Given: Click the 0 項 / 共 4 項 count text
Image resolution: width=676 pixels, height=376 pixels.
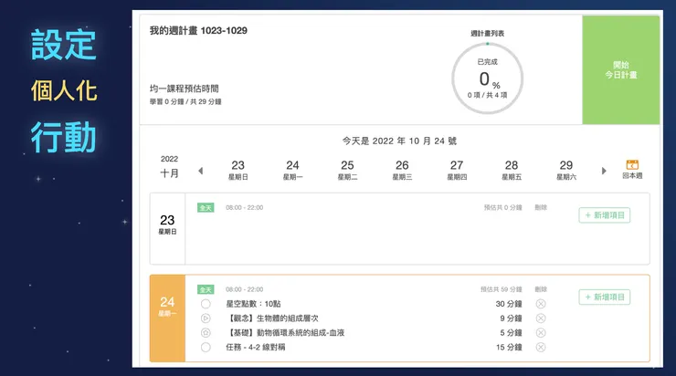Looking at the screenshot, I should [x=487, y=95].
